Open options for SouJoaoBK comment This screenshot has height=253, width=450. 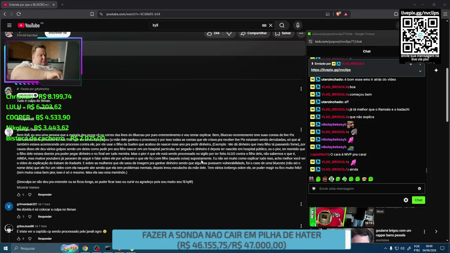pyautogui.click(x=301, y=226)
